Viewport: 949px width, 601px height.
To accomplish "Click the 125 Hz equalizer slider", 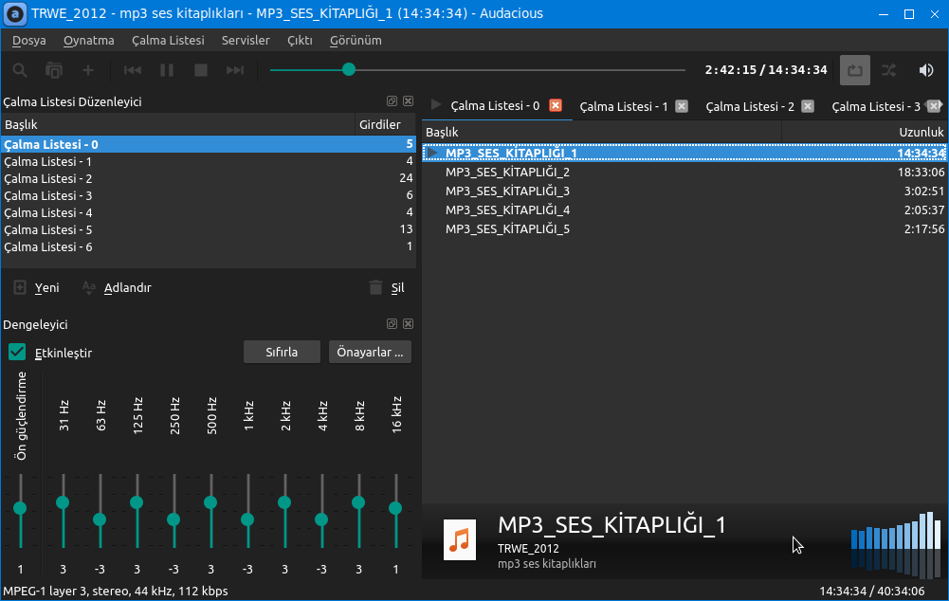I will 137,512.
